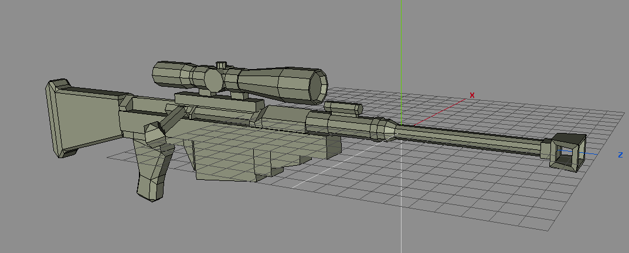This screenshot has height=253, width=629.
Task: Select the scope's large front objective lens
Action: [x=318, y=87]
